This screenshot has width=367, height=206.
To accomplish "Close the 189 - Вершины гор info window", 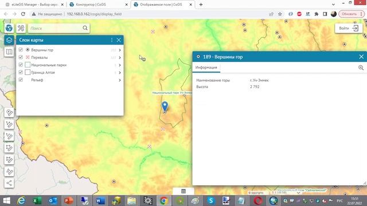I will [x=361, y=57].
